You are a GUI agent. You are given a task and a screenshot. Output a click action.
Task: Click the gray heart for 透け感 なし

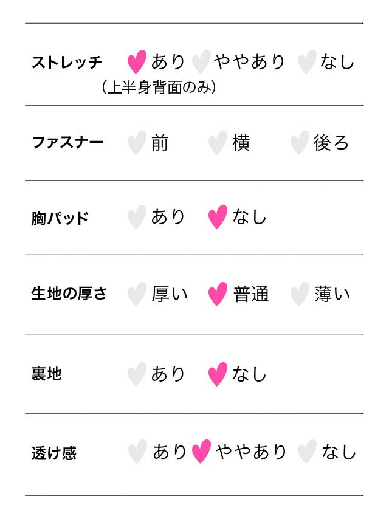click(x=307, y=452)
